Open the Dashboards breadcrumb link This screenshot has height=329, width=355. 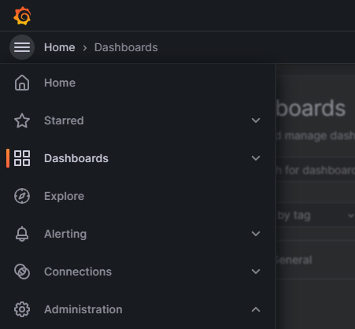(126, 47)
